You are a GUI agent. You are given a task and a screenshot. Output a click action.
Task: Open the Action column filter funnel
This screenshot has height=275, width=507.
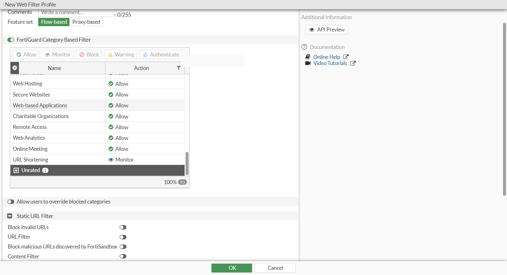(x=178, y=68)
